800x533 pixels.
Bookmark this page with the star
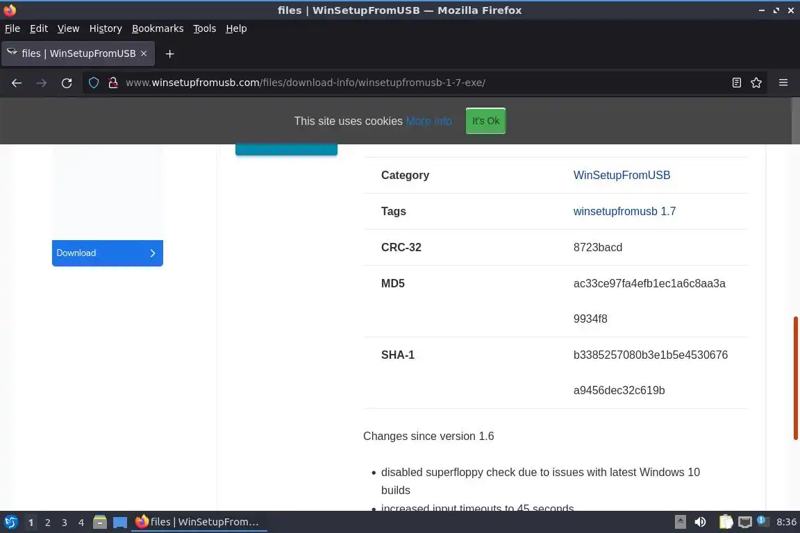pos(756,83)
